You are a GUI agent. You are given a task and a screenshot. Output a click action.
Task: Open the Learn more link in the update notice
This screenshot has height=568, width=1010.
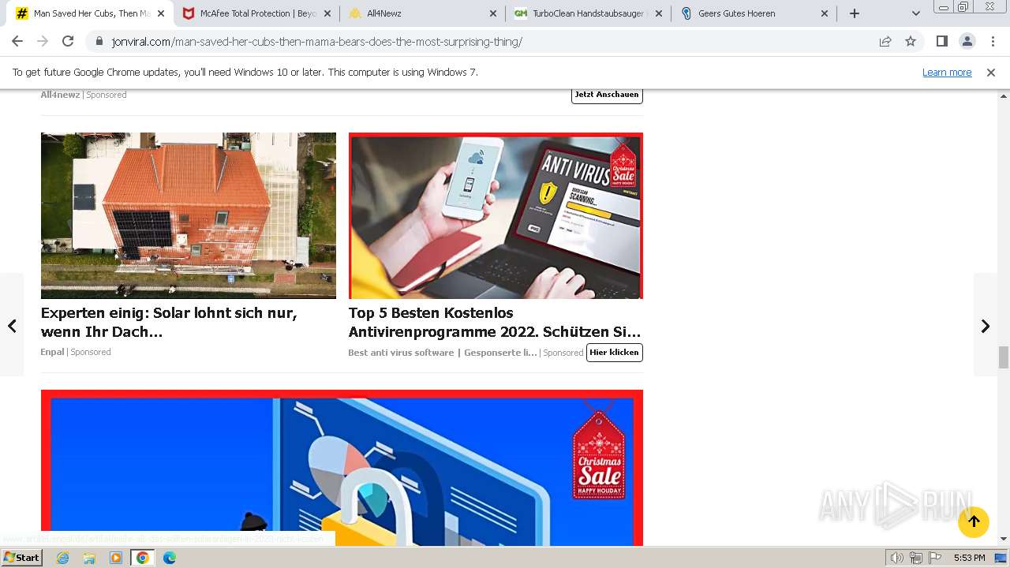947,73
